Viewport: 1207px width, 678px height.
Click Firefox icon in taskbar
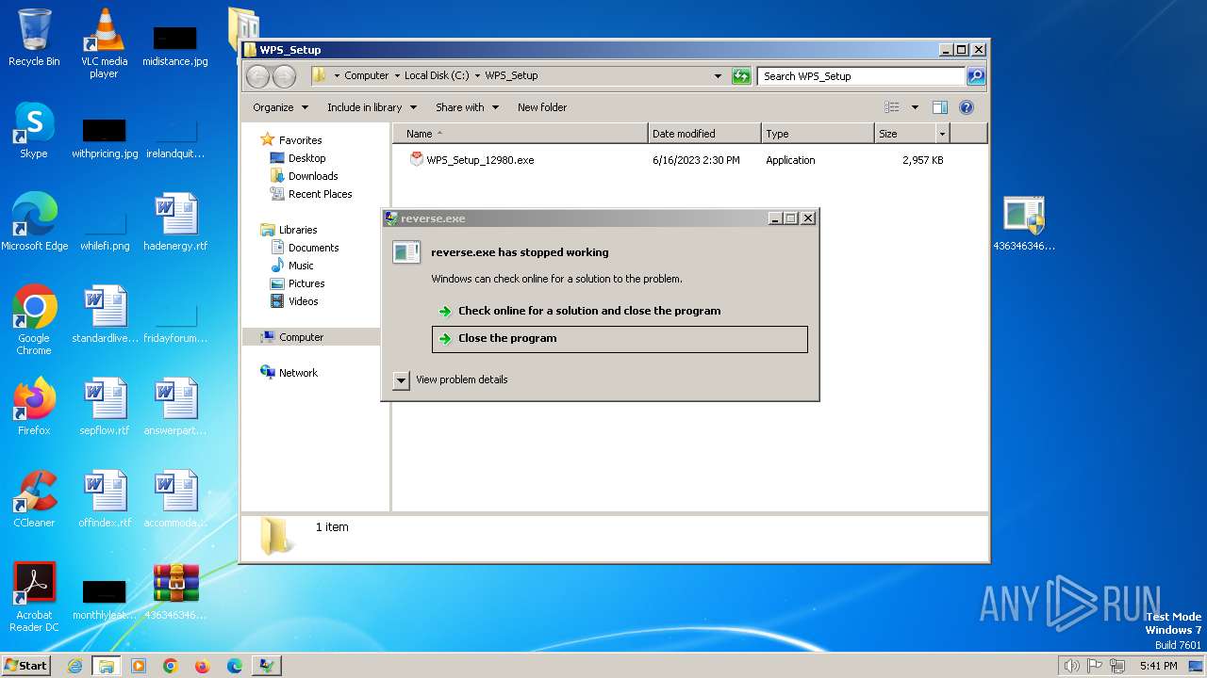203,666
